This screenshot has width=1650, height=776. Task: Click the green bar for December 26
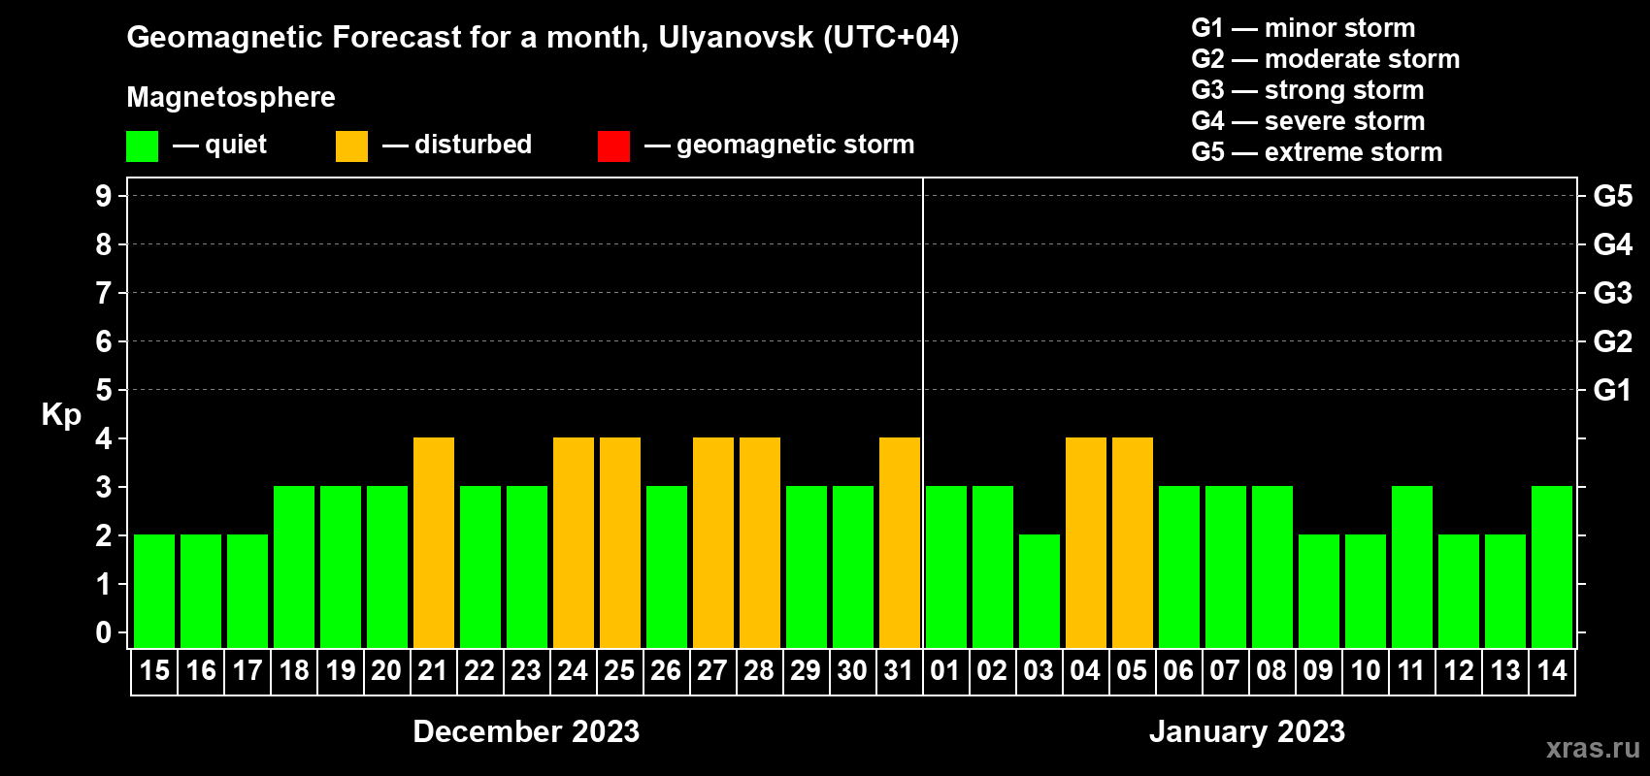click(x=667, y=566)
